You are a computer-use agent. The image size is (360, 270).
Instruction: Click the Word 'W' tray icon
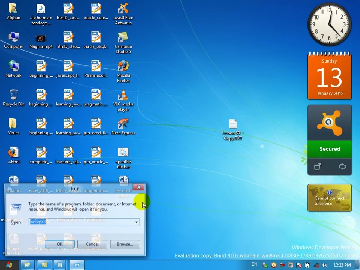[290, 265]
